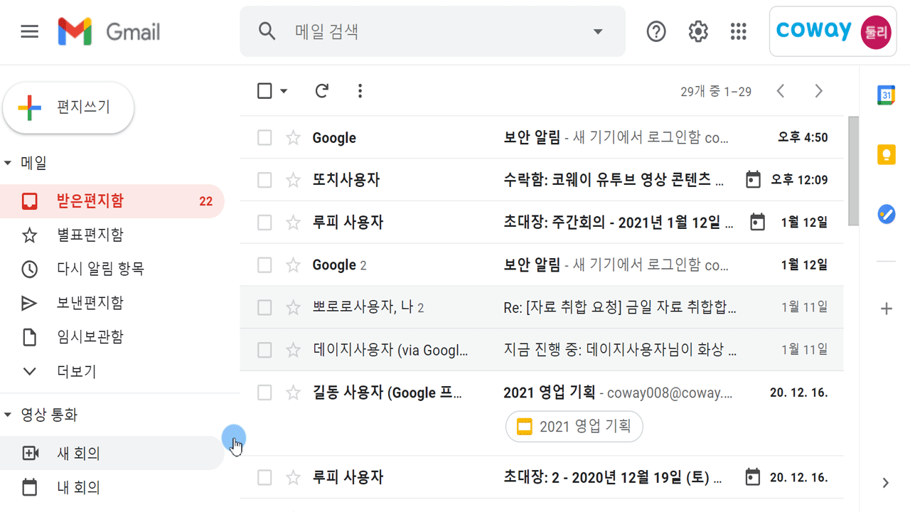This screenshot has width=910, height=512.
Task: Collapse the 메일 section
Action: point(8,163)
